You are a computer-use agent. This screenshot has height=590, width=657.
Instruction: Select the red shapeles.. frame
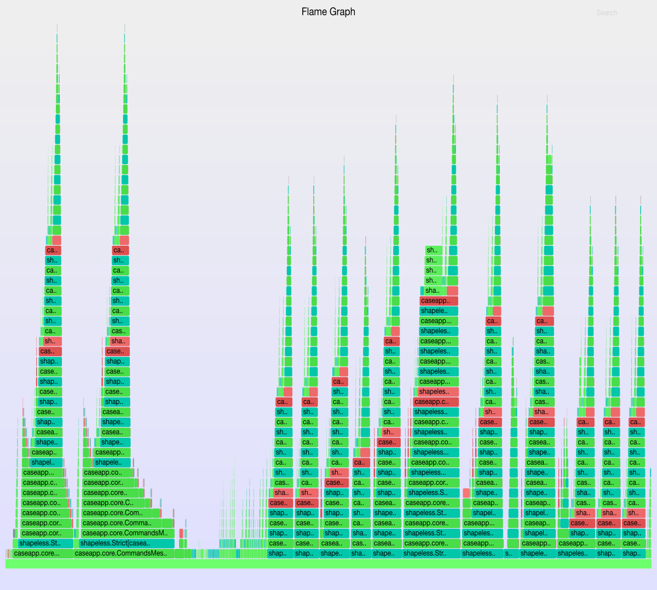pos(438,392)
